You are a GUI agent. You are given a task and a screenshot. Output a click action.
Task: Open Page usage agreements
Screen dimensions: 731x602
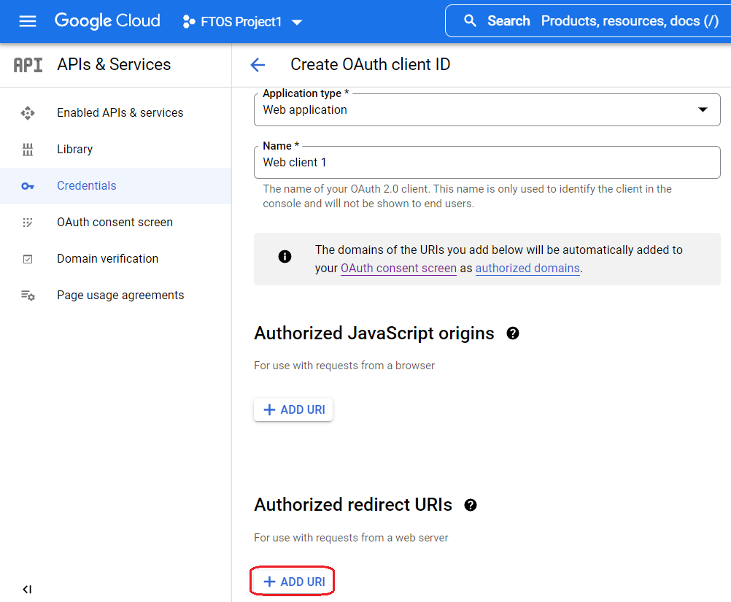(120, 295)
